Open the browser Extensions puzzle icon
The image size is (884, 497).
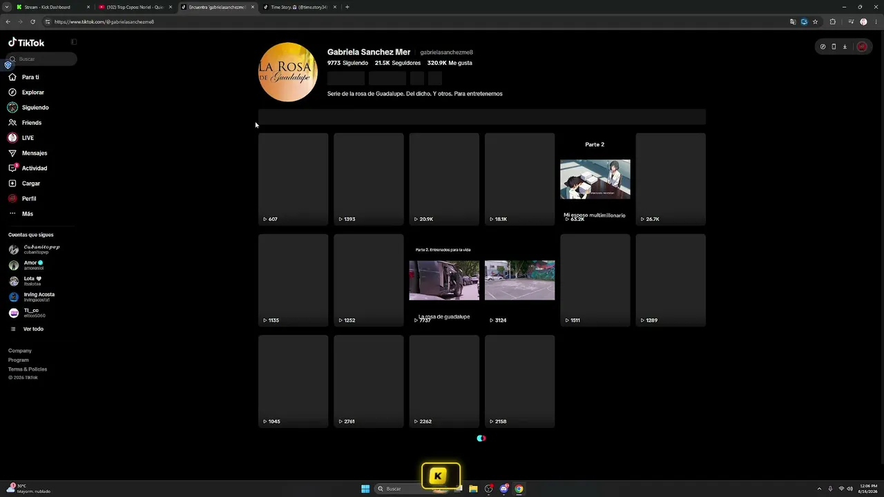(x=833, y=22)
